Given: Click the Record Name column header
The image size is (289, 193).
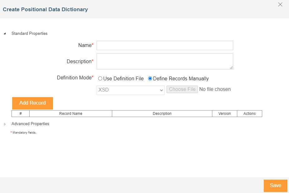Looking at the screenshot, I should 71,114.
